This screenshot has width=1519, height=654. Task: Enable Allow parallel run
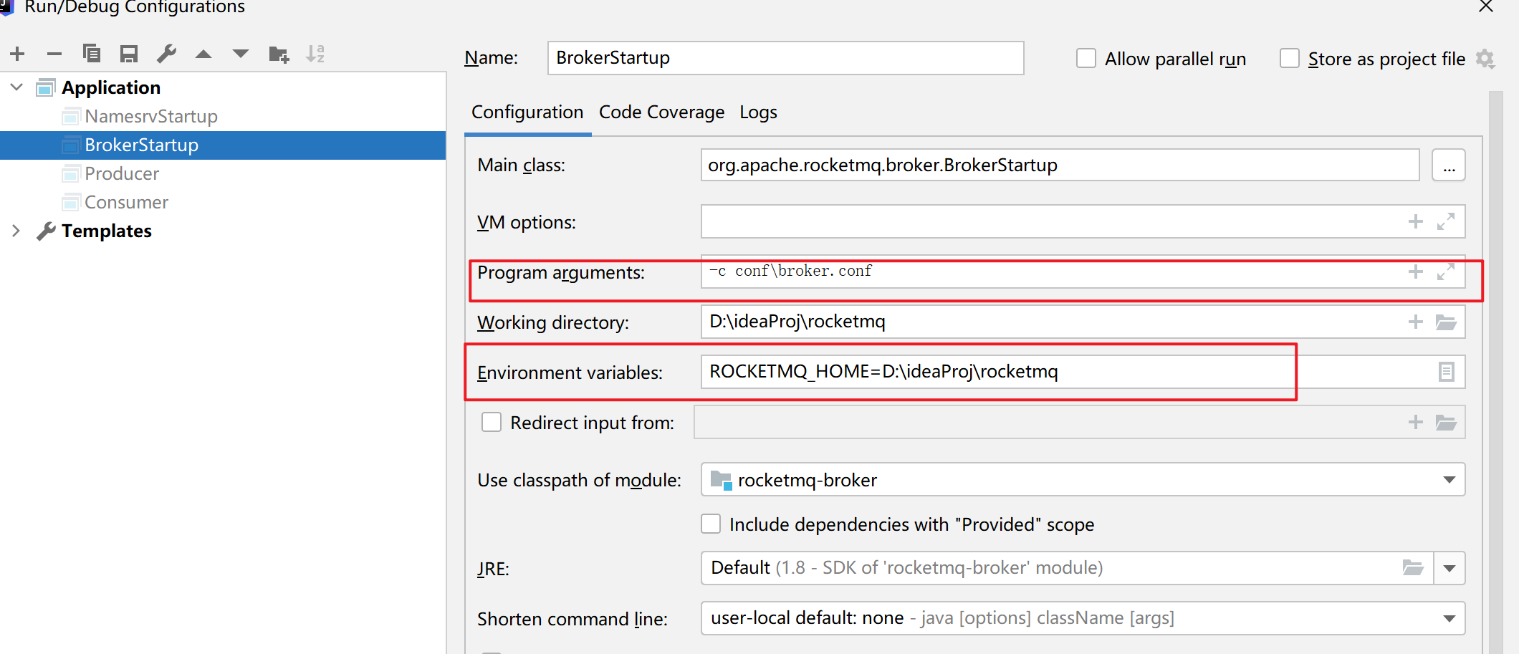1086,58
